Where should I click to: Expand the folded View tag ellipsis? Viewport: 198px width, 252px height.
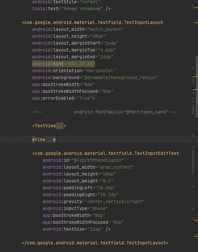tap(49, 140)
